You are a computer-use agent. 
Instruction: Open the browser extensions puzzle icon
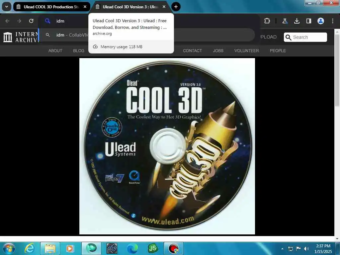(x=267, y=21)
